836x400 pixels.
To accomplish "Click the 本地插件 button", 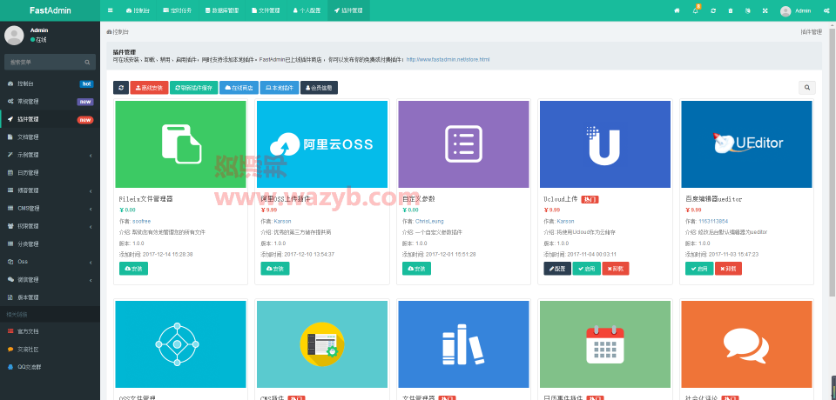I will [280, 88].
